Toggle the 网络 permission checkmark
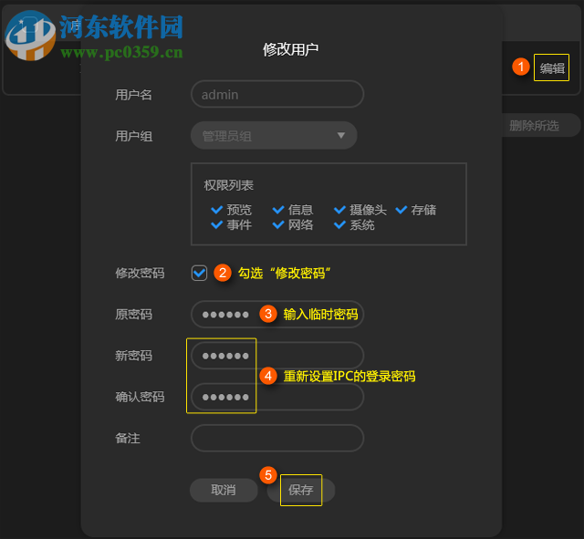The width and height of the screenshot is (584, 539). coord(277,225)
